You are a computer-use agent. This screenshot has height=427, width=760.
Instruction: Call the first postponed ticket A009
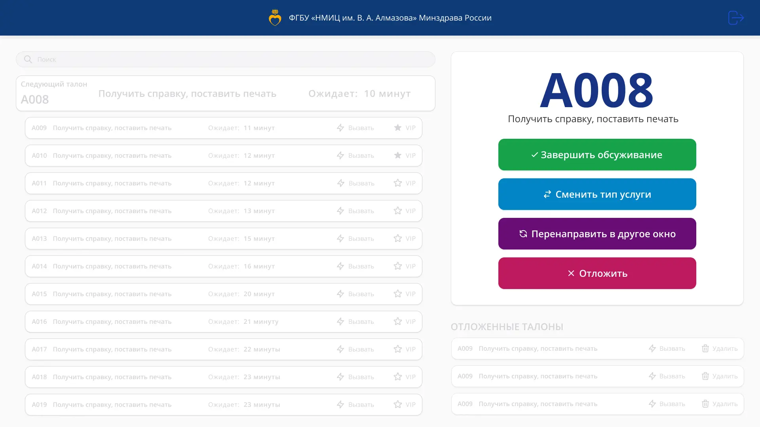667,348
